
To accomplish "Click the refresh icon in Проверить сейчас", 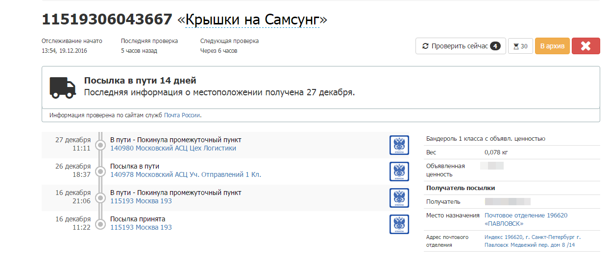I will 425,46.
